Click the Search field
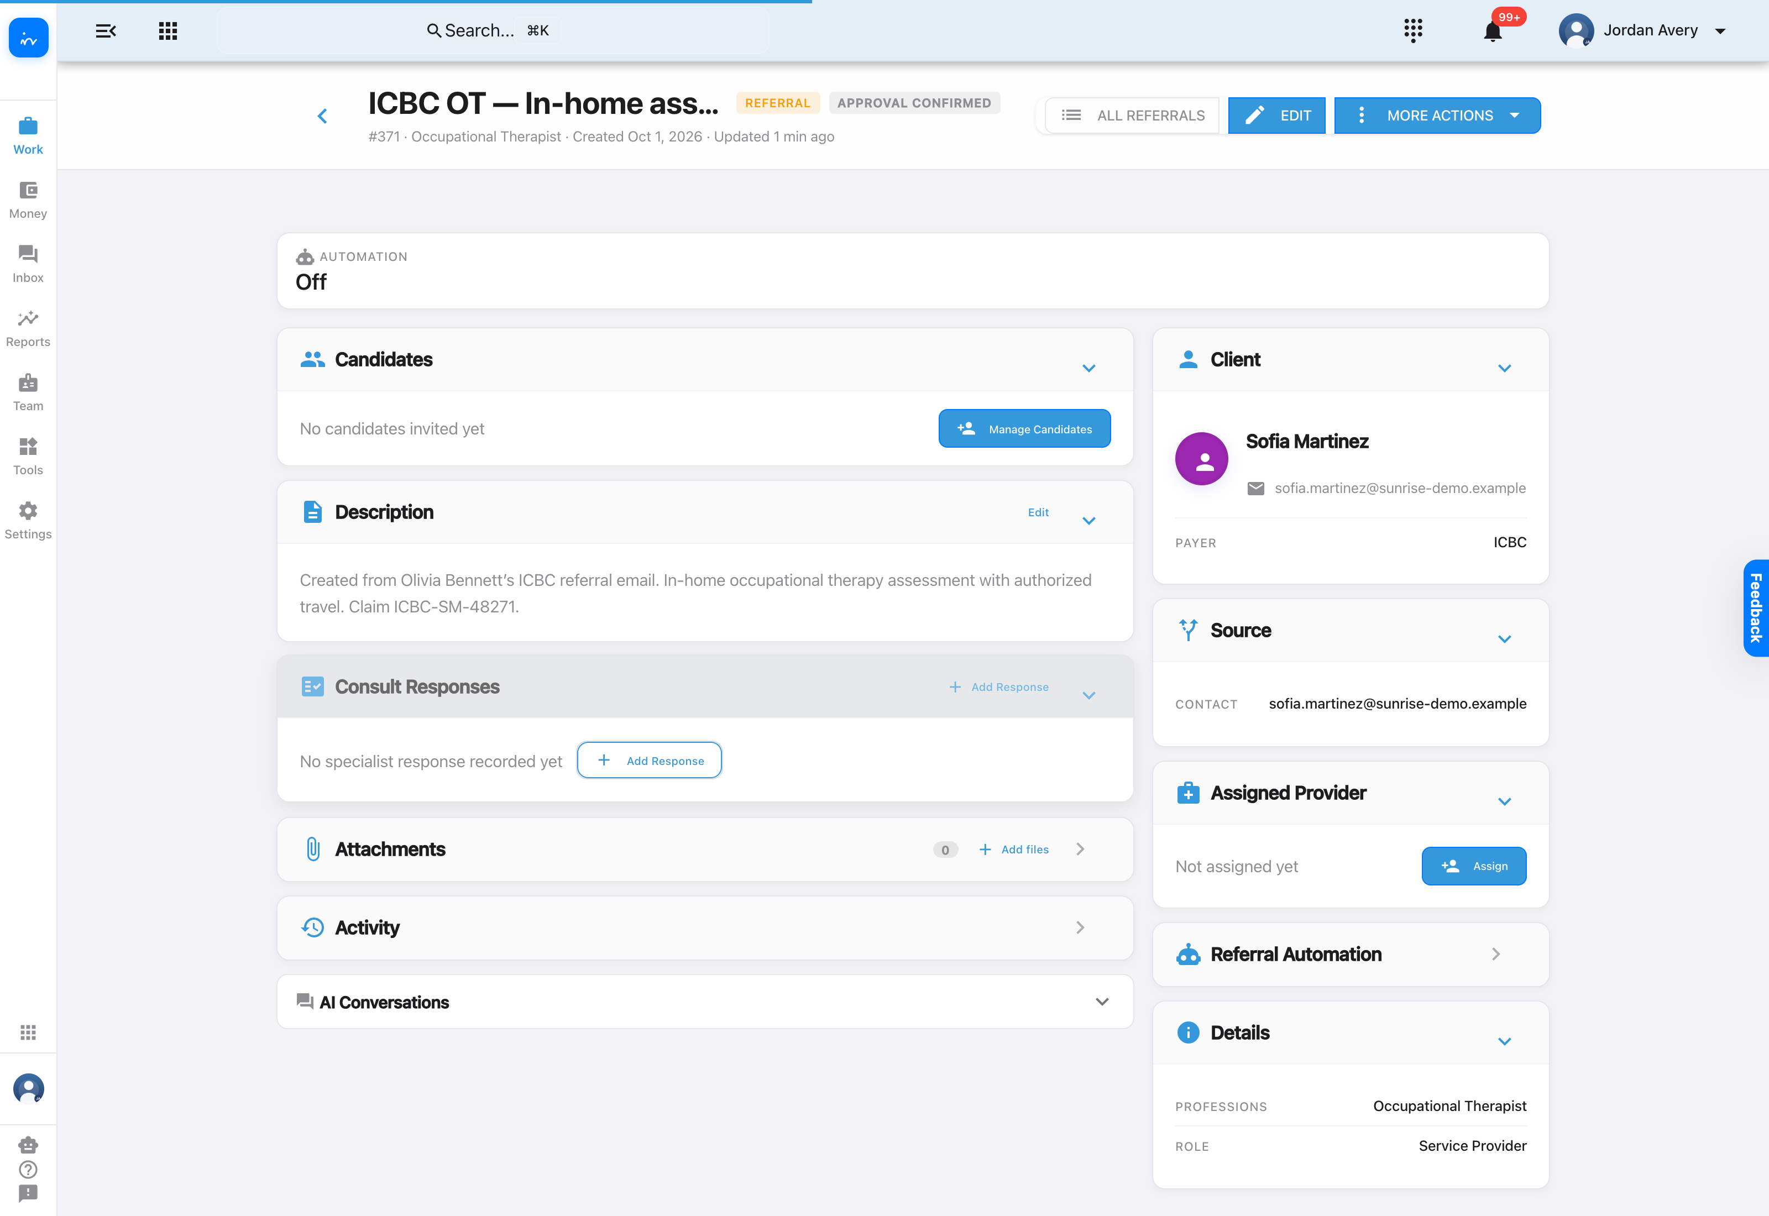 [x=492, y=30]
